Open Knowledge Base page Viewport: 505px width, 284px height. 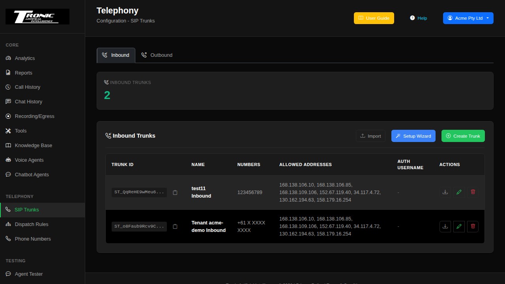(42, 146)
